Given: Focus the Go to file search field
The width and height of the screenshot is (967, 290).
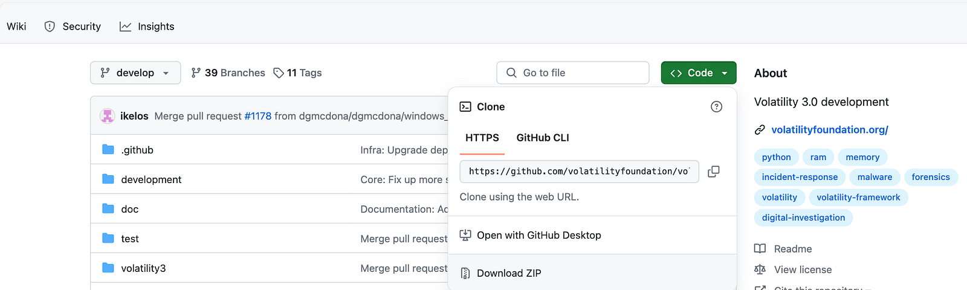Looking at the screenshot, I should point(573,72).
